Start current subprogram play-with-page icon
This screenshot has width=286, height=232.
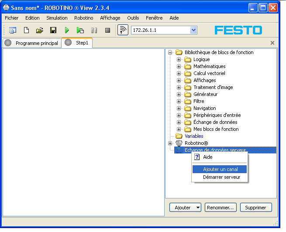coord(80,30)
